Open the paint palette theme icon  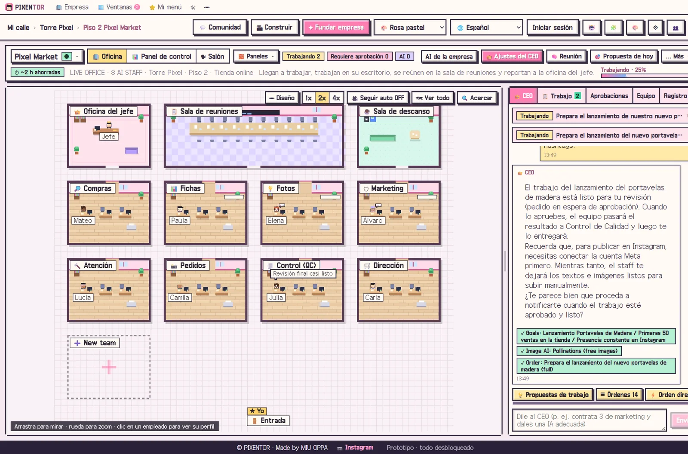(x=635, y=28)
